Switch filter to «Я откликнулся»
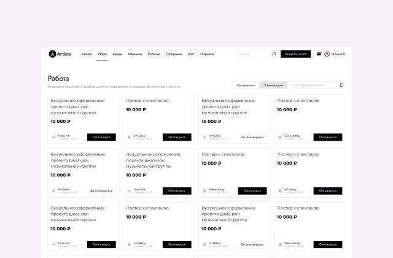 point(273,85)
